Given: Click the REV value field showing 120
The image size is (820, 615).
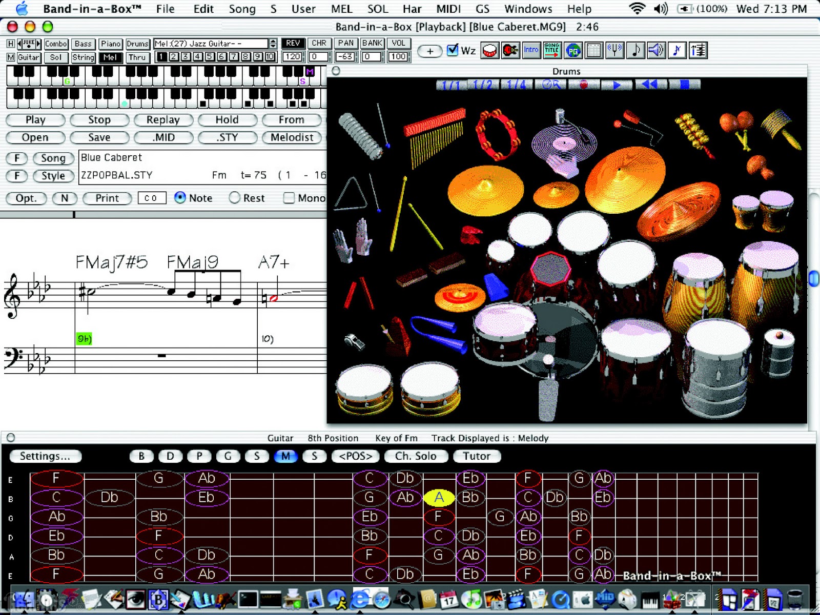Looking at the screenshot, I should [293, 57].
